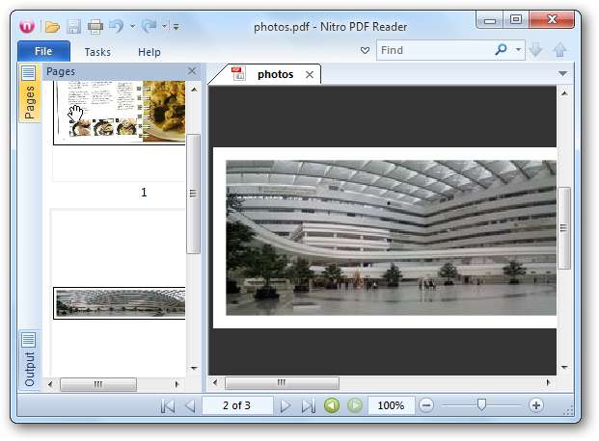Image resolution: width=599 pixels, height=441 pixels.
Task: Click the atrium photo in the document
Action: [x=392, y=238]
